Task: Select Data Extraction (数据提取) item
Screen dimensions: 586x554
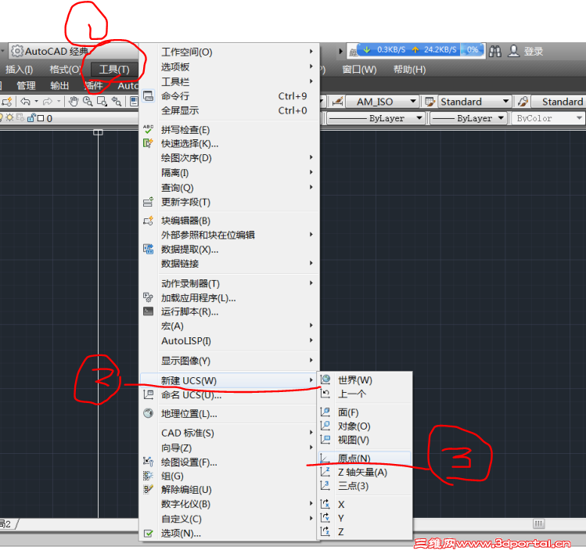Action: click(229, 250)
